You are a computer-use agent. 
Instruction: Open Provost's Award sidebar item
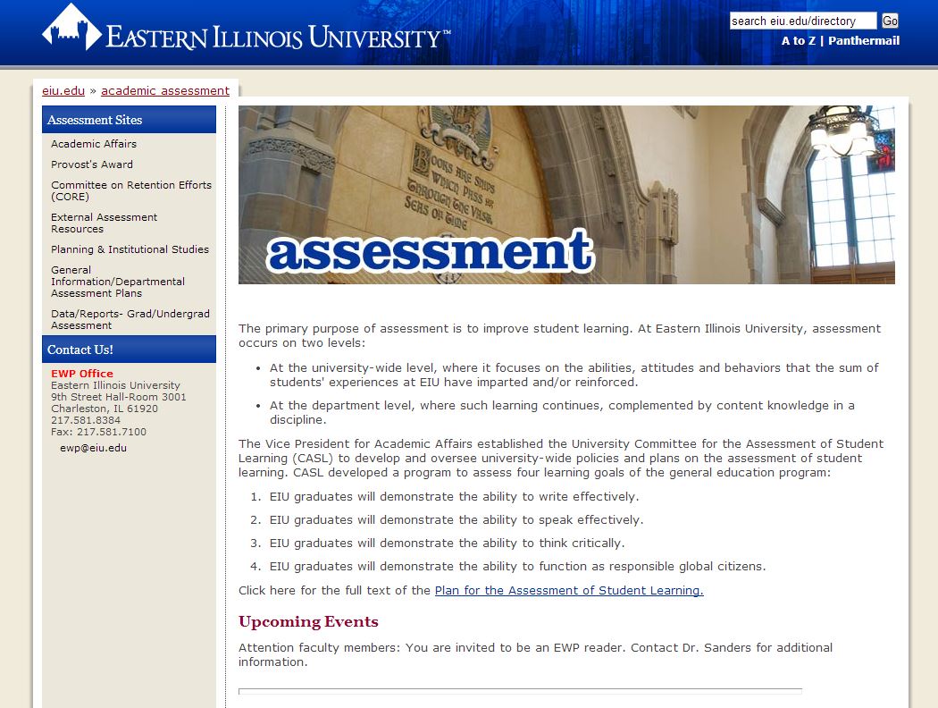(92, 164)
